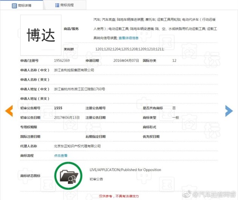This screenshot has width=238, height=200.
Task: Click the 国际注册日期 label
Action: click(30, 136)
